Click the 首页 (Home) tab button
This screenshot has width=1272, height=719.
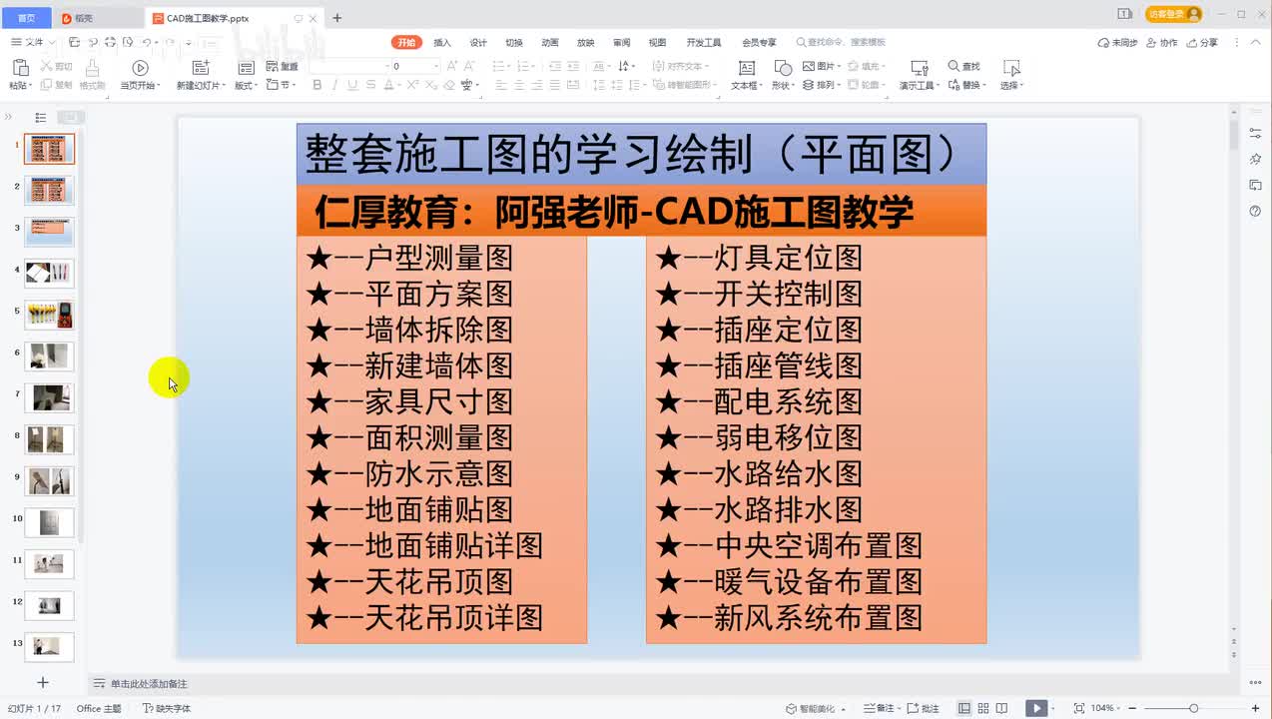(x=25, y=18)
